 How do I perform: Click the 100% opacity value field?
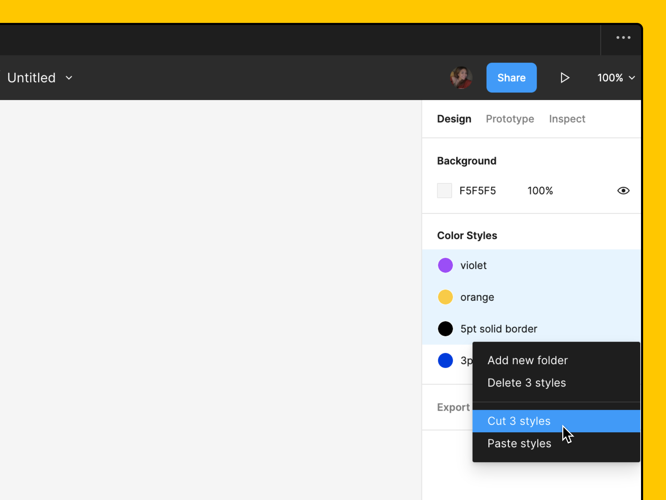click(540, 190)
